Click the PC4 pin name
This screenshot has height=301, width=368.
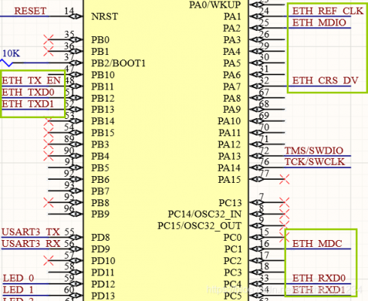coord(233,284)
